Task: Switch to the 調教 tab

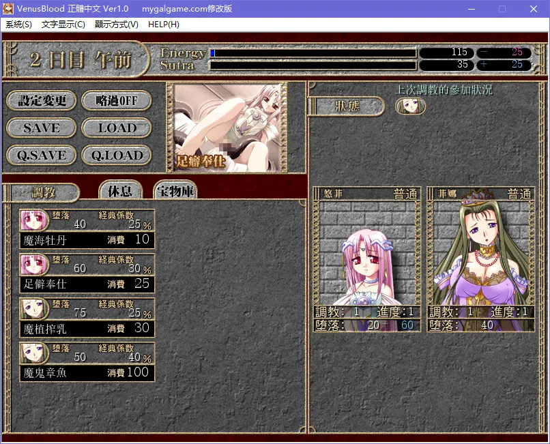Action: click(x=44, y=192)
